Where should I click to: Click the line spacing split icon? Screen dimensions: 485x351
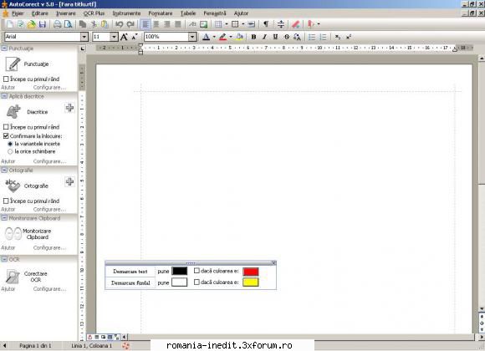point(281,24)
